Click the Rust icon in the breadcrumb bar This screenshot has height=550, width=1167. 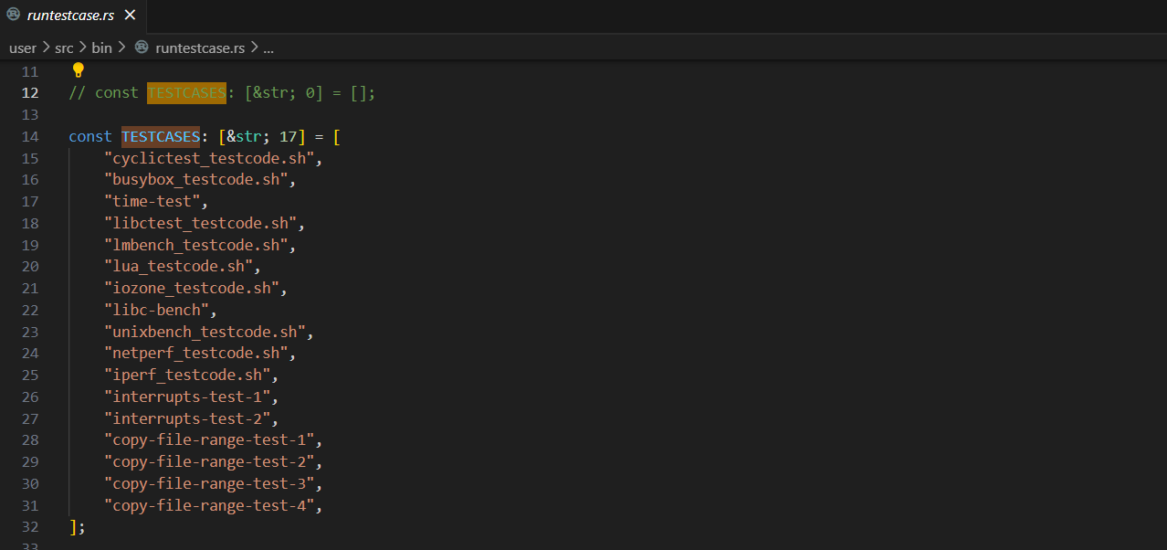[x=142, y=48]
